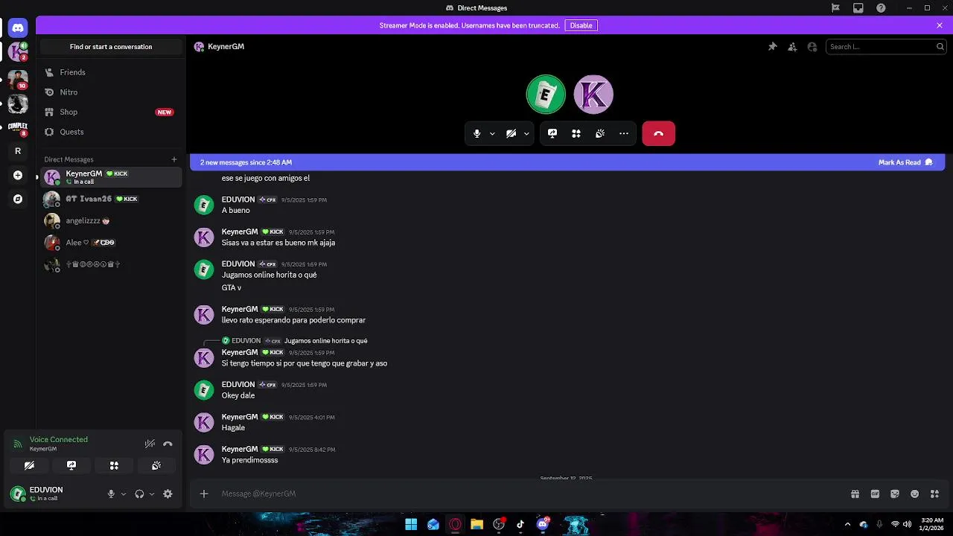
Task: Dismiss the Streamer Mode banner
Action: (940, 25)
